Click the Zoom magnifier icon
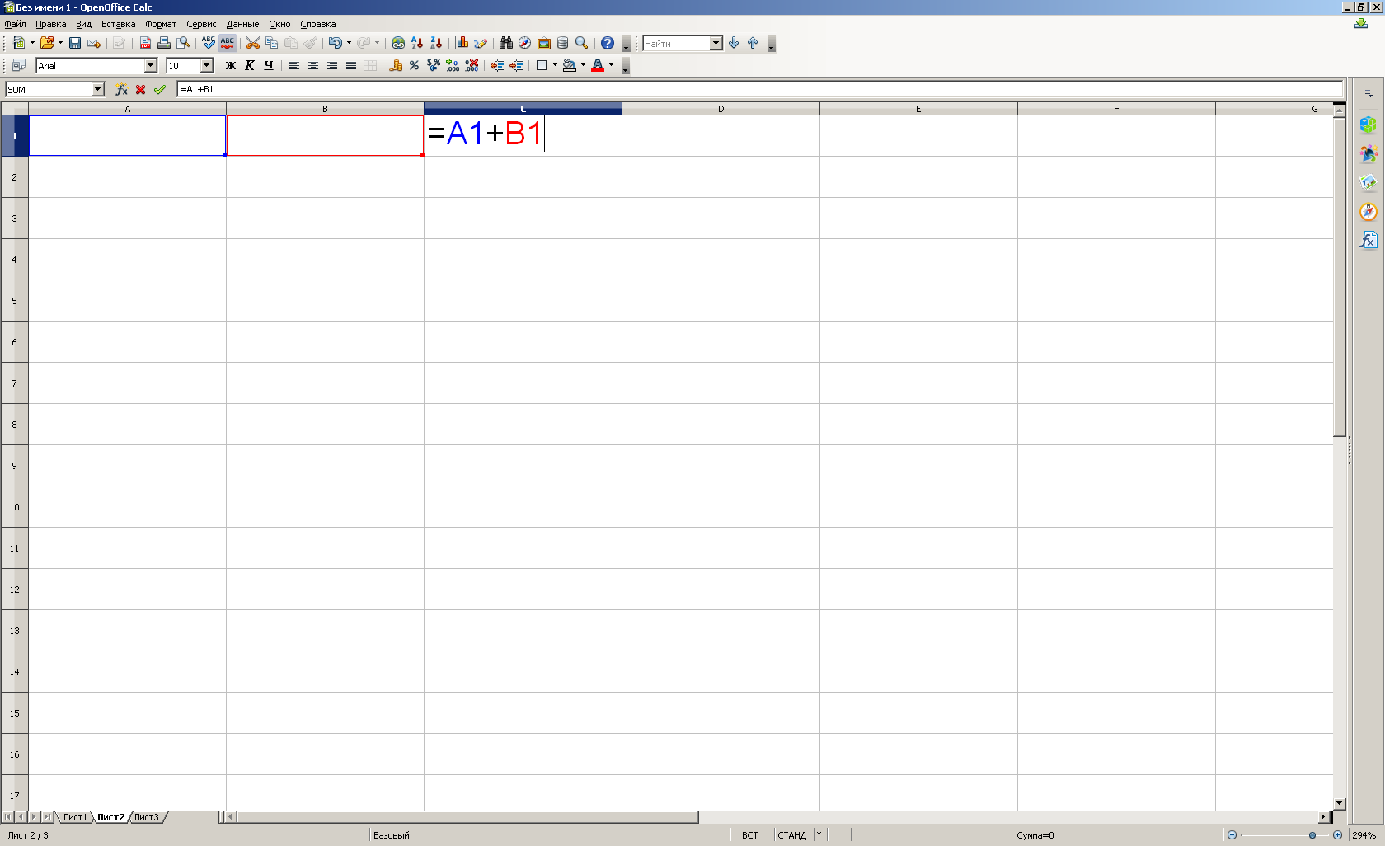 pos(582,43)
